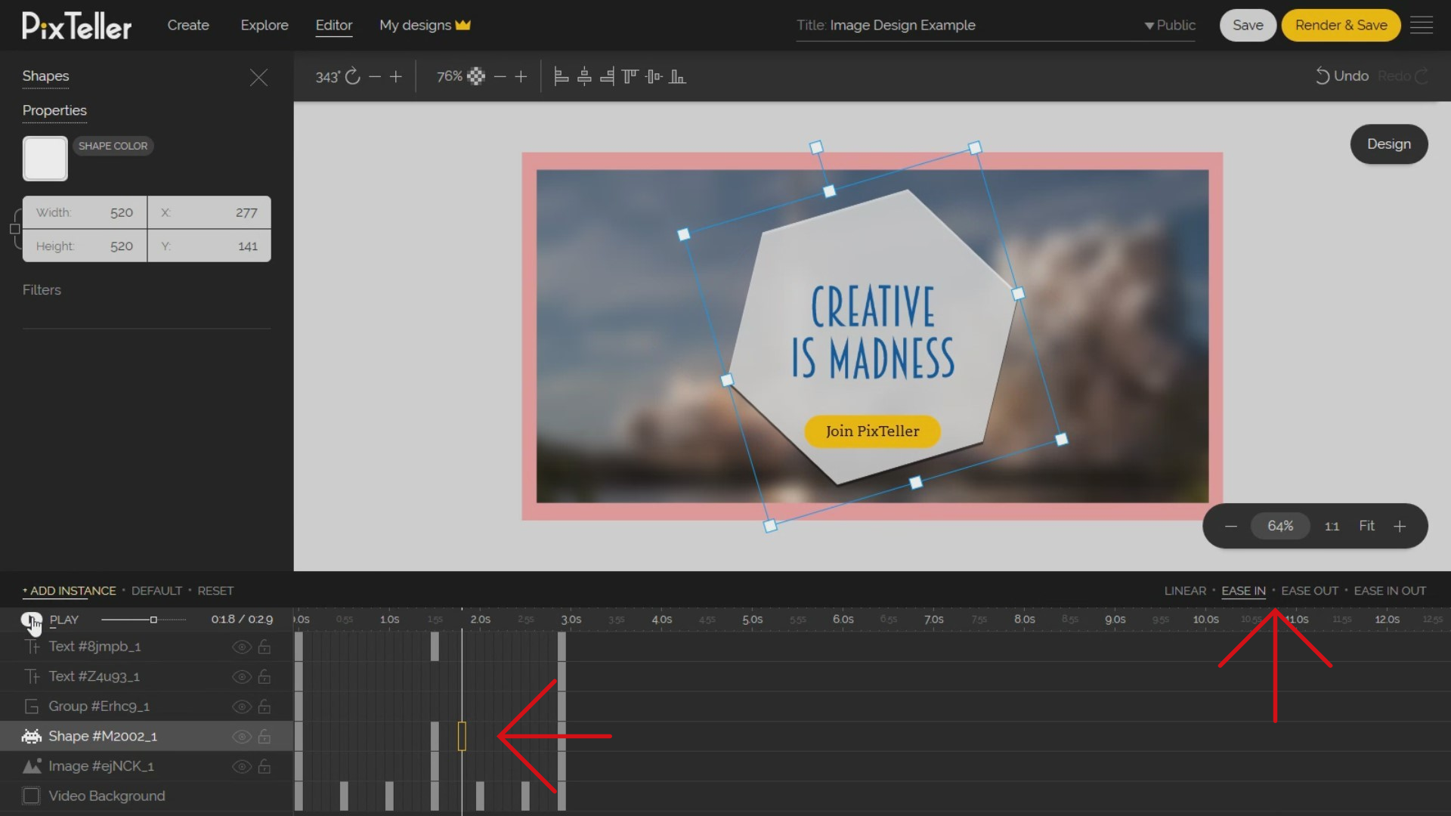
Task: Click the PixTeller logo
Action: coord(76,26)
